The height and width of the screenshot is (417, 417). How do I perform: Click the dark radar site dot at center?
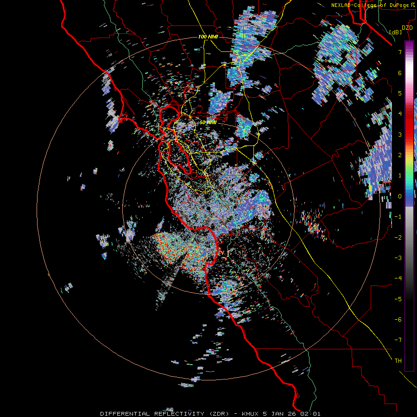208,208
